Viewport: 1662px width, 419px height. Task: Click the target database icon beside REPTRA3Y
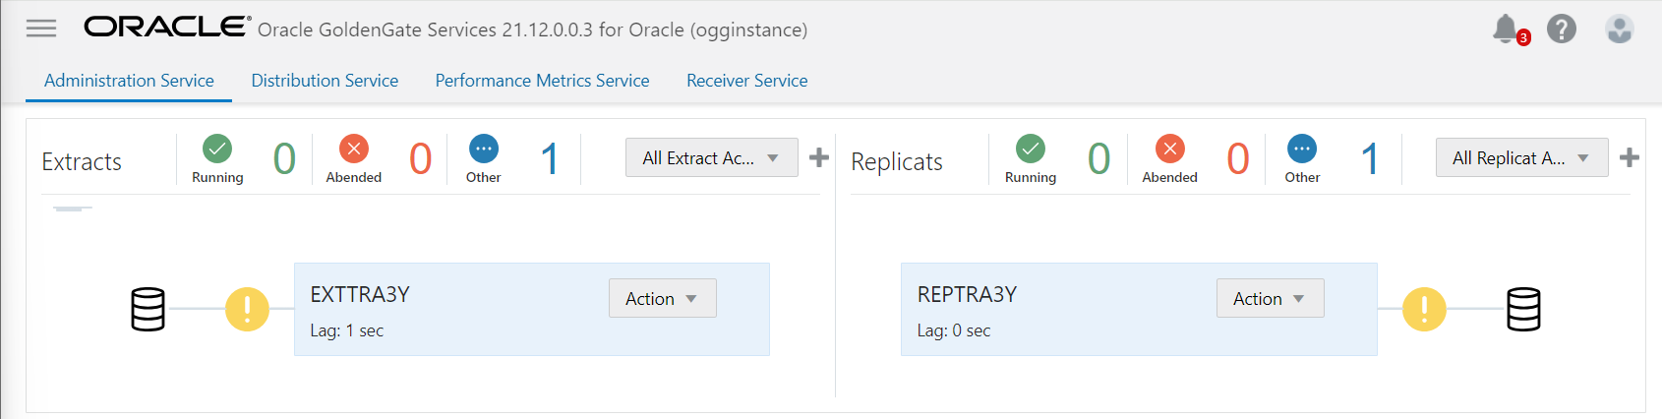coord(1523,309)
